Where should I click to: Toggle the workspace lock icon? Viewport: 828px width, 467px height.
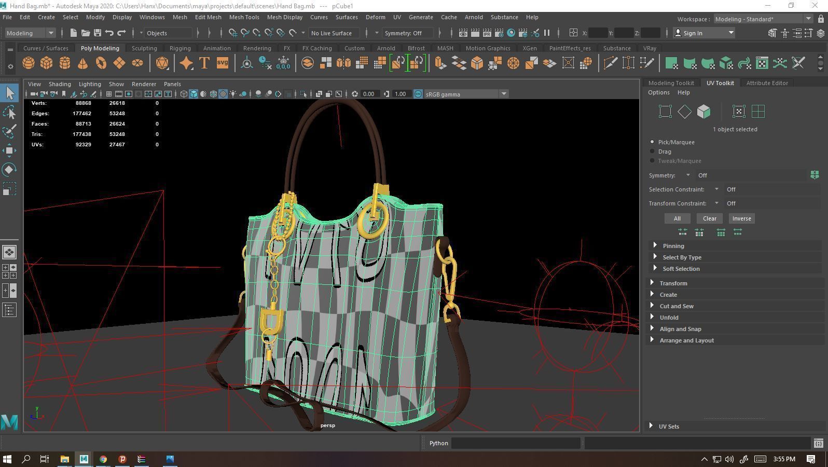coord(821,19)
